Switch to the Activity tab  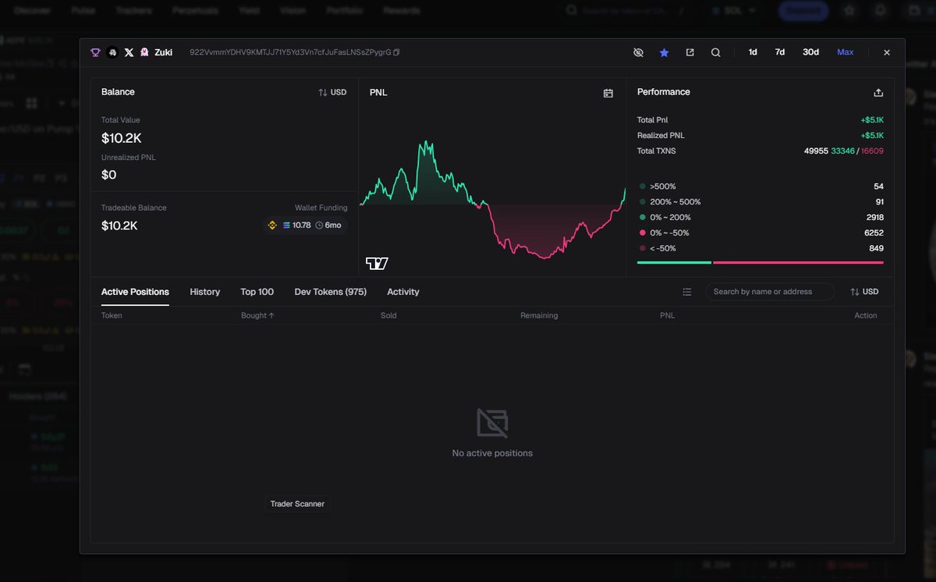[403, 292]
